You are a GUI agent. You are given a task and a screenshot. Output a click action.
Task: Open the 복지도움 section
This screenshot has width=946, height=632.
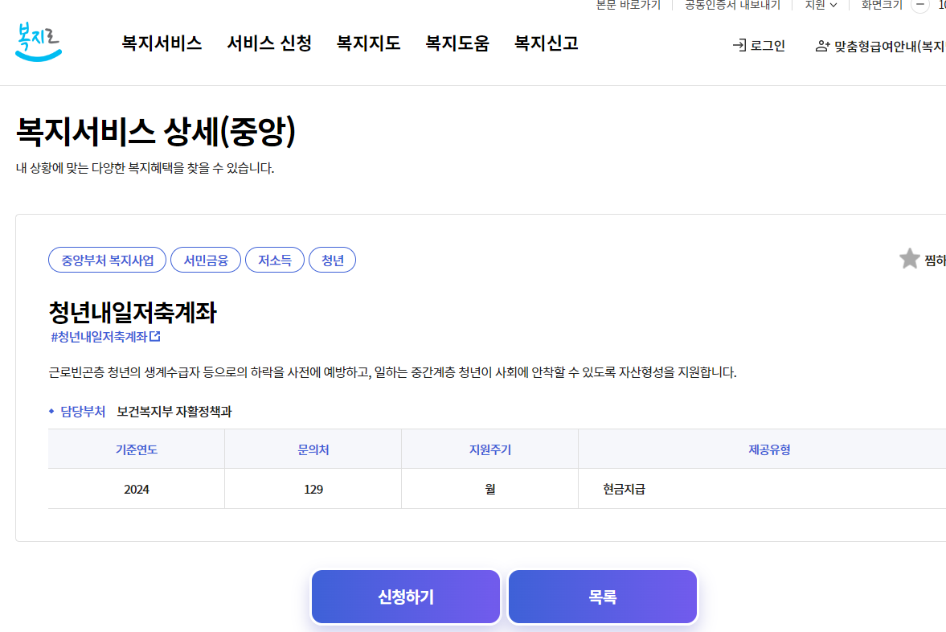457,43
